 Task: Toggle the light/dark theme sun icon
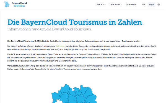159,4
